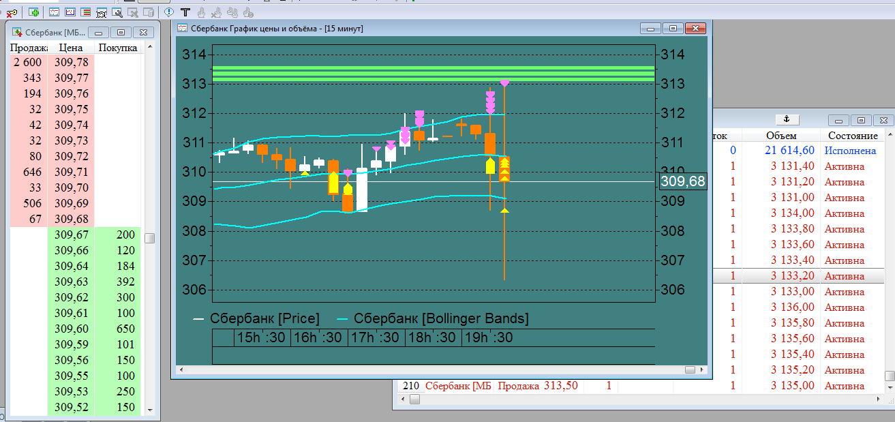
Task: Click the table with glasses toolbar icon
Action: (102, 13)
